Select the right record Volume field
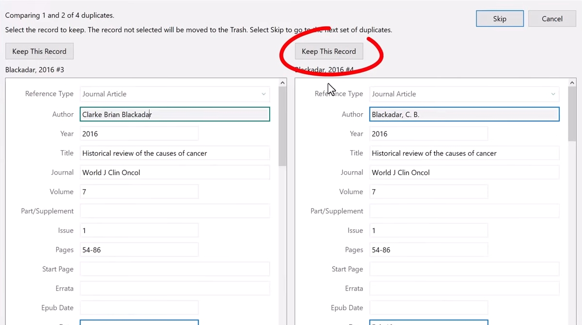Image resolution: width=582 pixels, height=325 pixels. click(428, 192)
